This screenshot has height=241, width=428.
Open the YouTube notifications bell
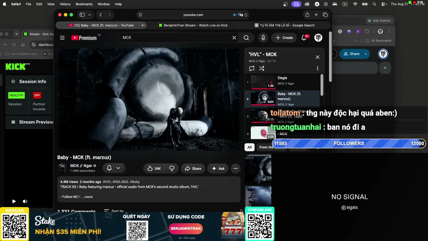click(304, 38)
